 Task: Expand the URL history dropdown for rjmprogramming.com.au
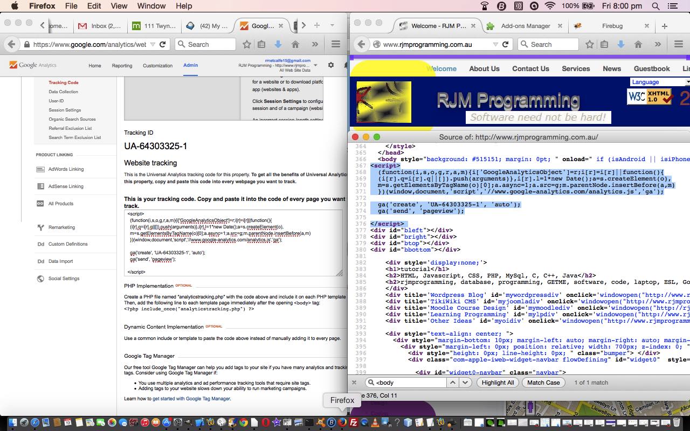click(496, 44)
